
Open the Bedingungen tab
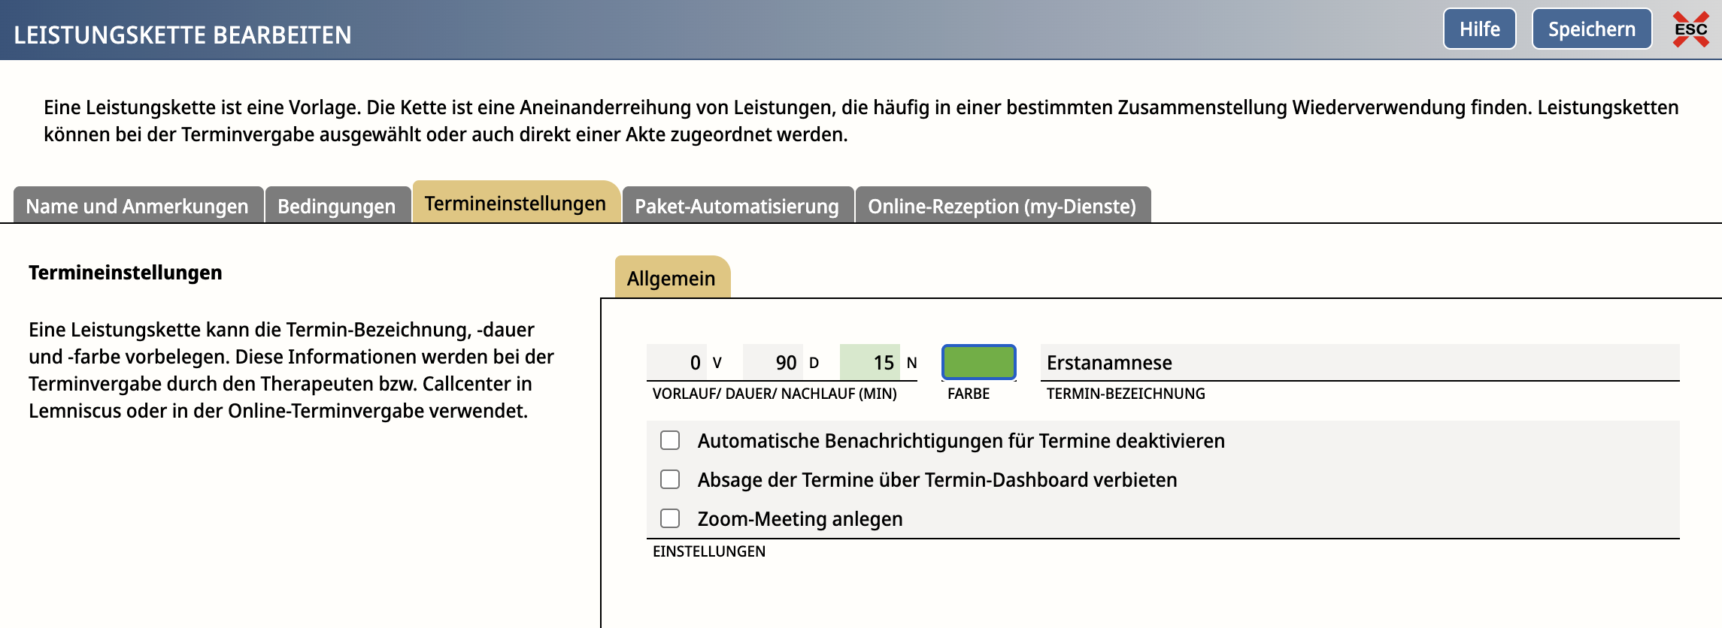(x=336, y=206)
